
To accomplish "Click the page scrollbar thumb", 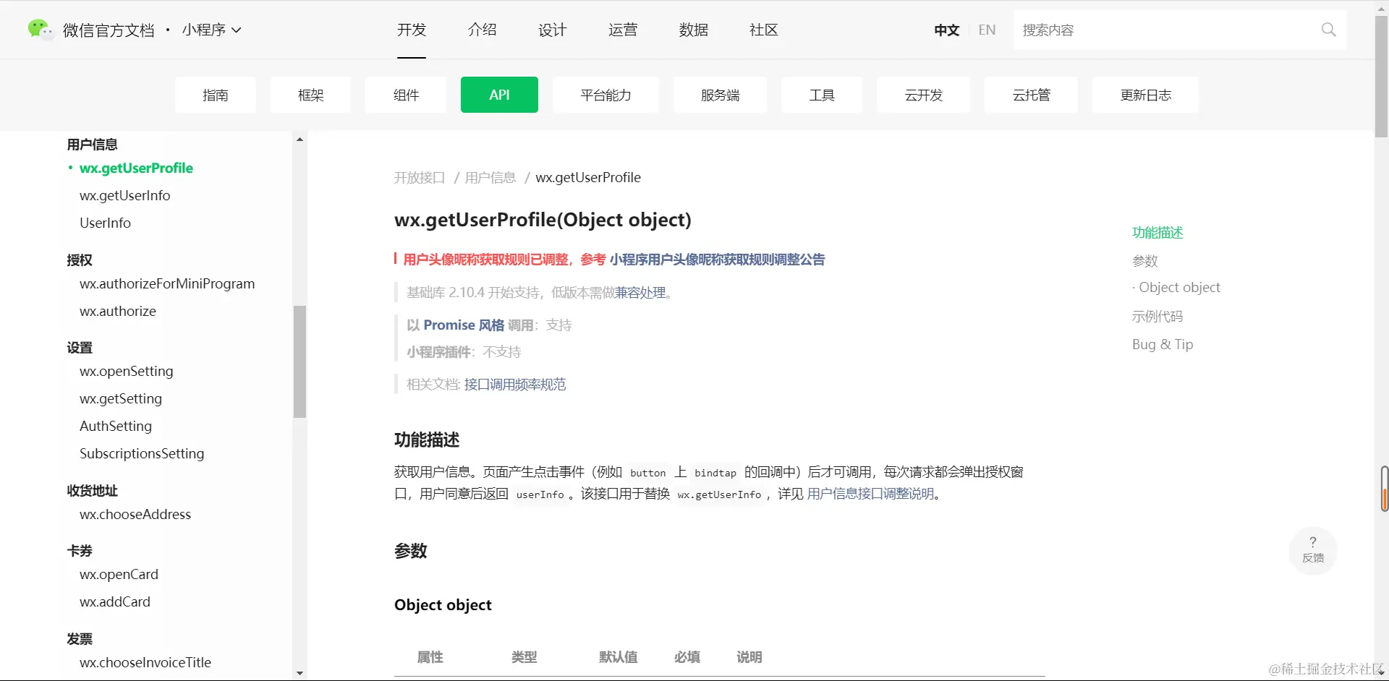I will [1381, 76].
